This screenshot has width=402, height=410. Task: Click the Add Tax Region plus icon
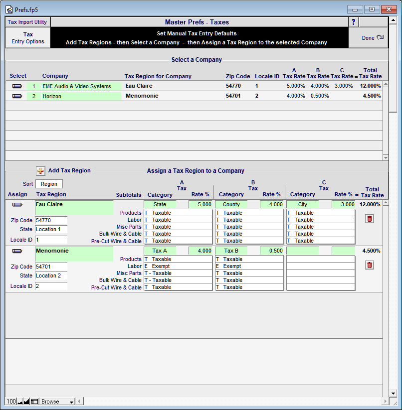(x=40, y=171)
